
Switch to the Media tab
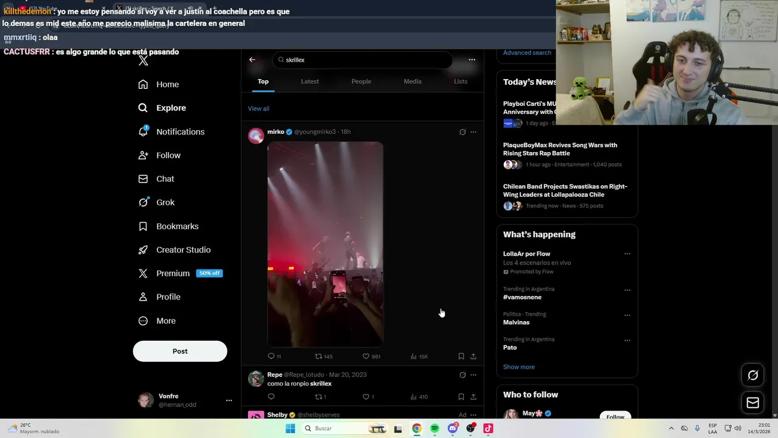pos(413,82)
